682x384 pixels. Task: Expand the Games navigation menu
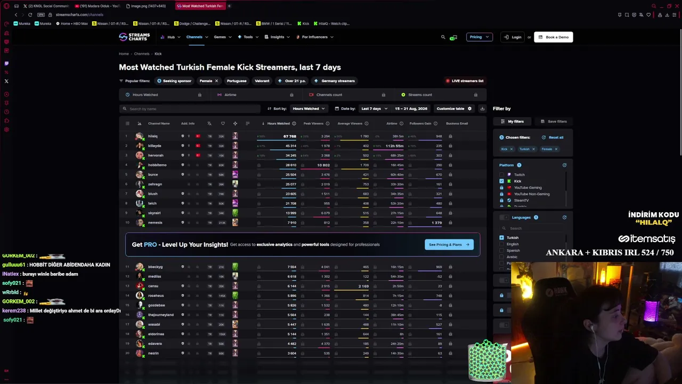pyautogui.click(x=223, y=37)
